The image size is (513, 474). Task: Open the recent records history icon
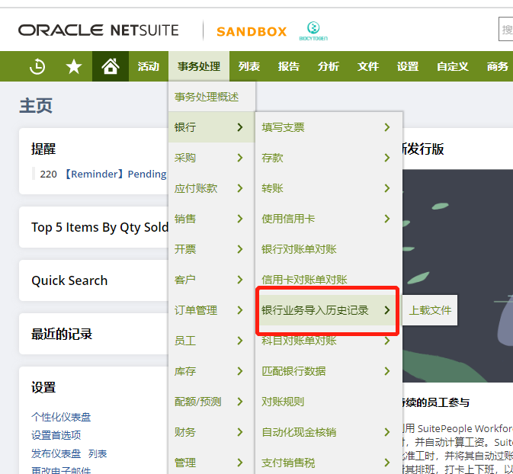(x=37, y=66)
